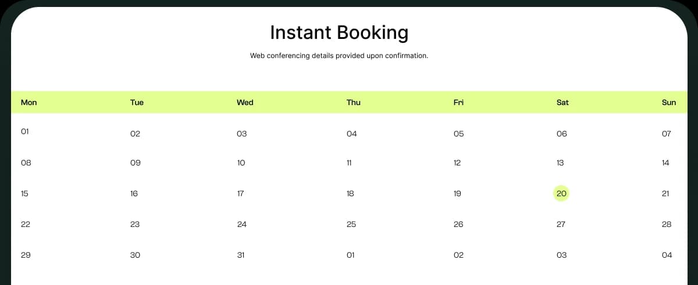698x285 pixels.
Task: Click date 25 in Thursday column
Action: pyautogui.click(x=351, y=225)
